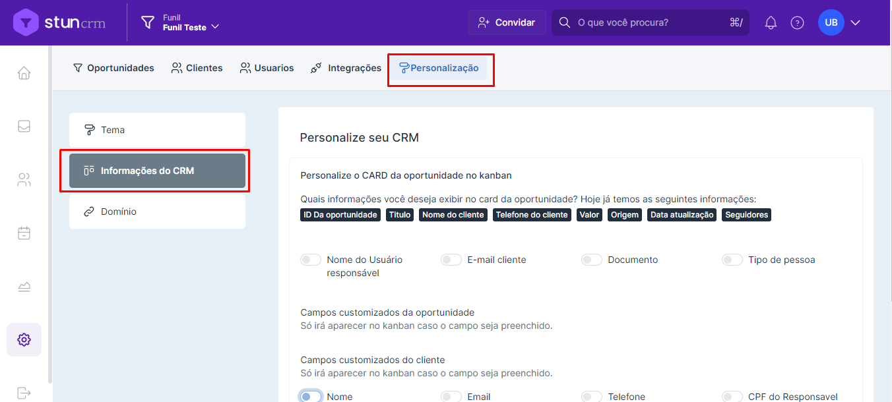892x402 pixels.
Task: Open the contacts icon in the left sidebar
Action: click(24, 180)
